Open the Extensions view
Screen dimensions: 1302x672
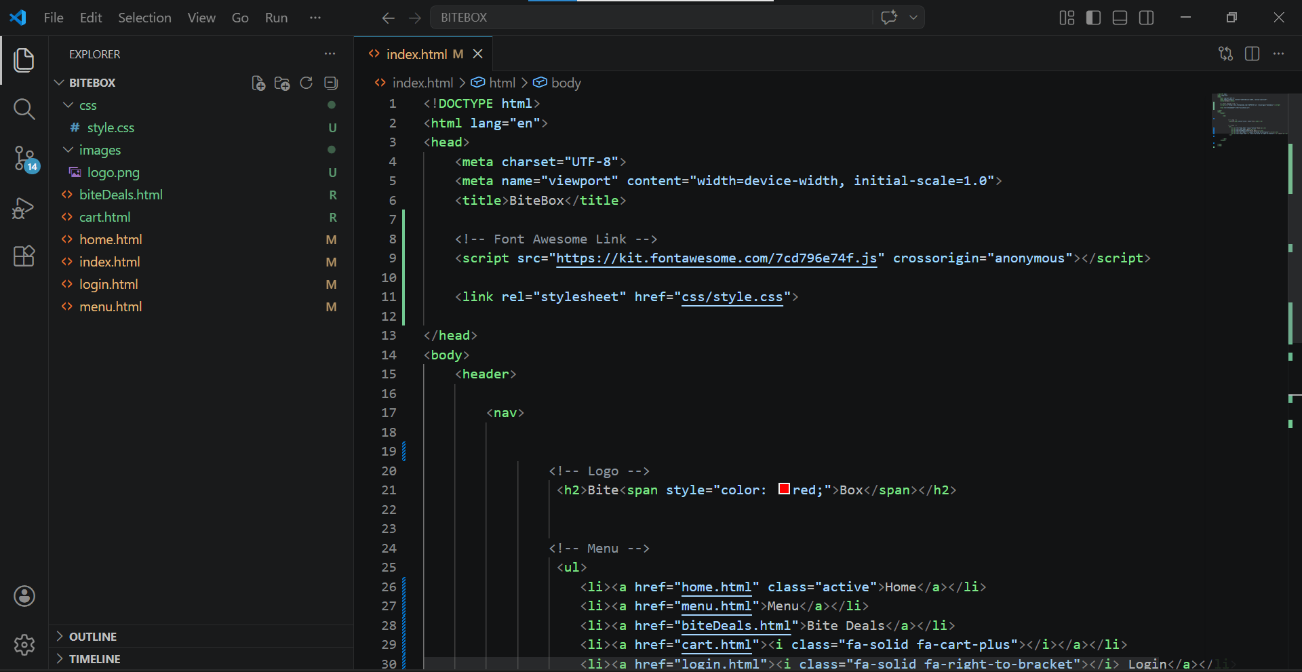[x=24, y=256]
